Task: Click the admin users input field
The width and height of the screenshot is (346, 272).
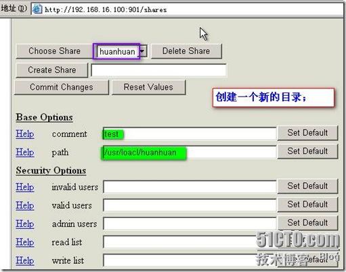Action: pyautogui.click(x=190, y=224)
